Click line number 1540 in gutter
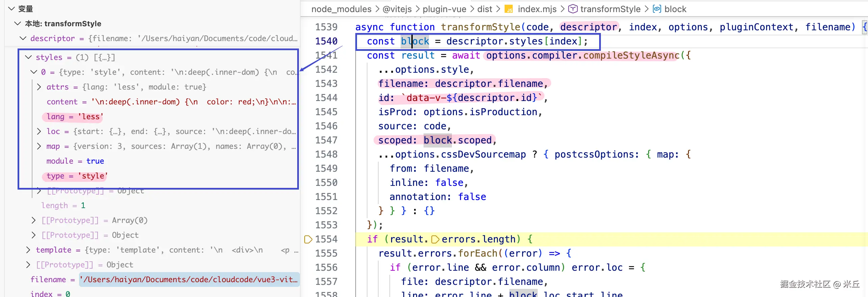868x297 pixels. pyautogui.click(x=326, y=41)
